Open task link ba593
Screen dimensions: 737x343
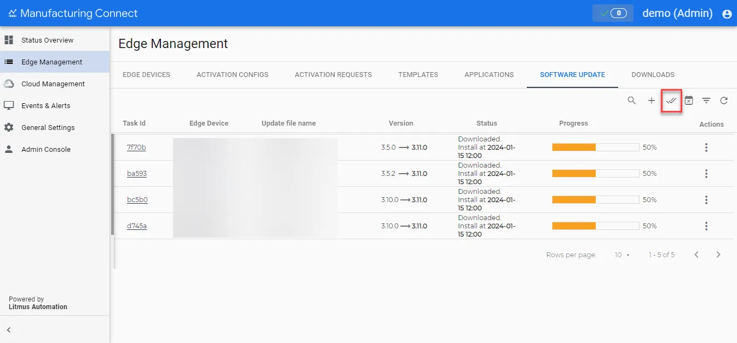pyautogui.click(x=137, y=174)
